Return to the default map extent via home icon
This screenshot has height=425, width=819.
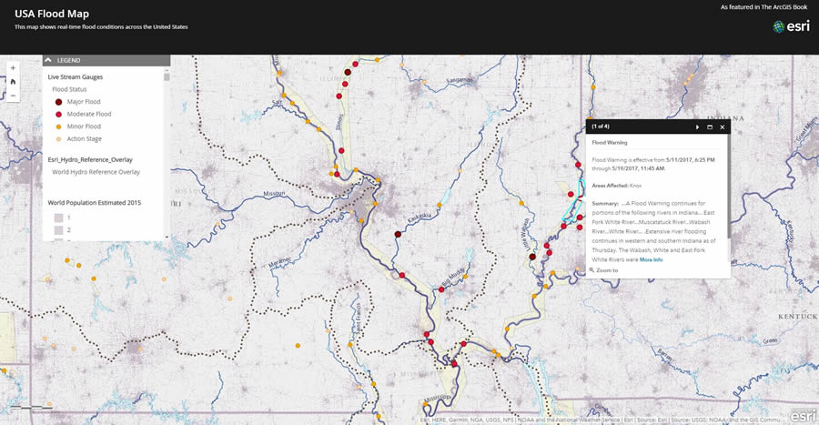tap(13, 81)
